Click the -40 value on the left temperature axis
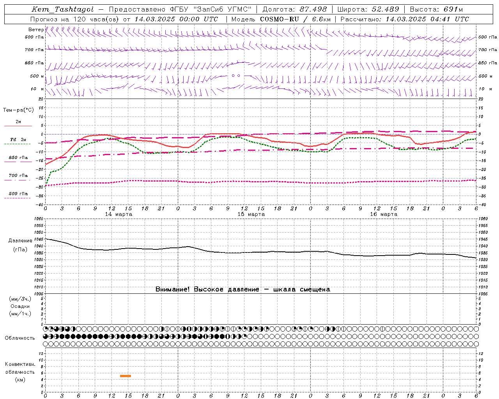Screen dimensions: 499x399 [x=40, y=205]
